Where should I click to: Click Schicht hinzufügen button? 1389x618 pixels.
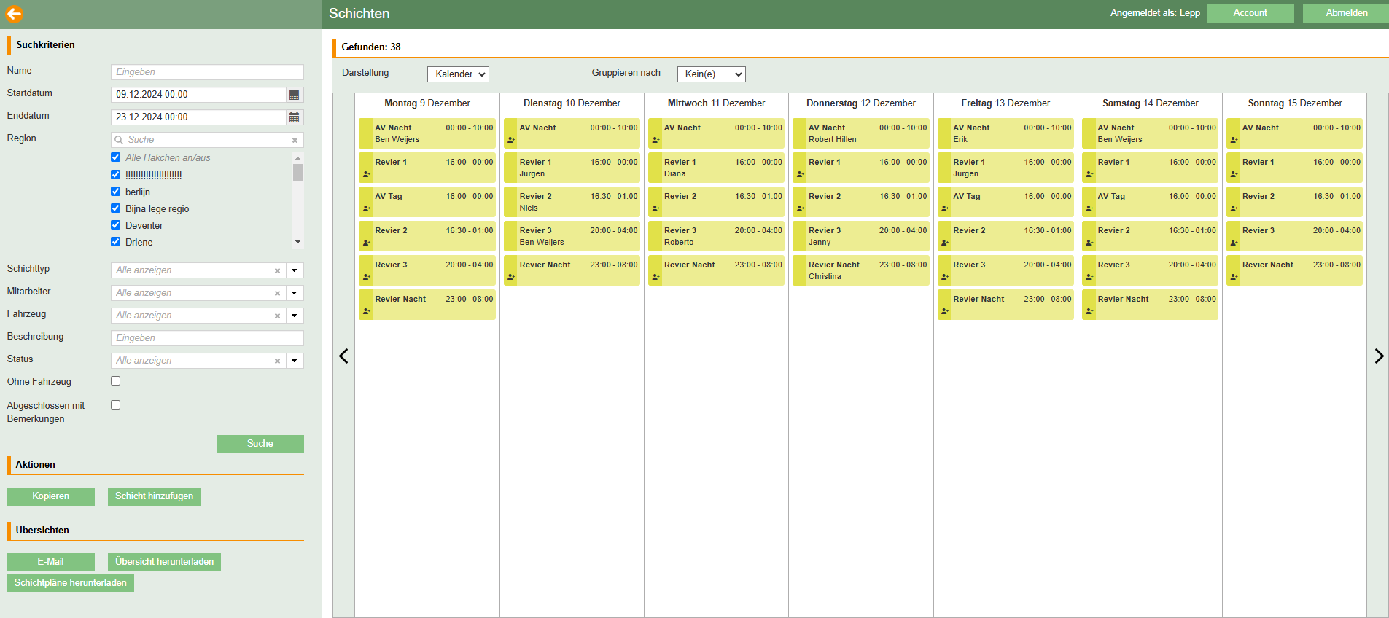pyautogui.click(x=154, y=496)
